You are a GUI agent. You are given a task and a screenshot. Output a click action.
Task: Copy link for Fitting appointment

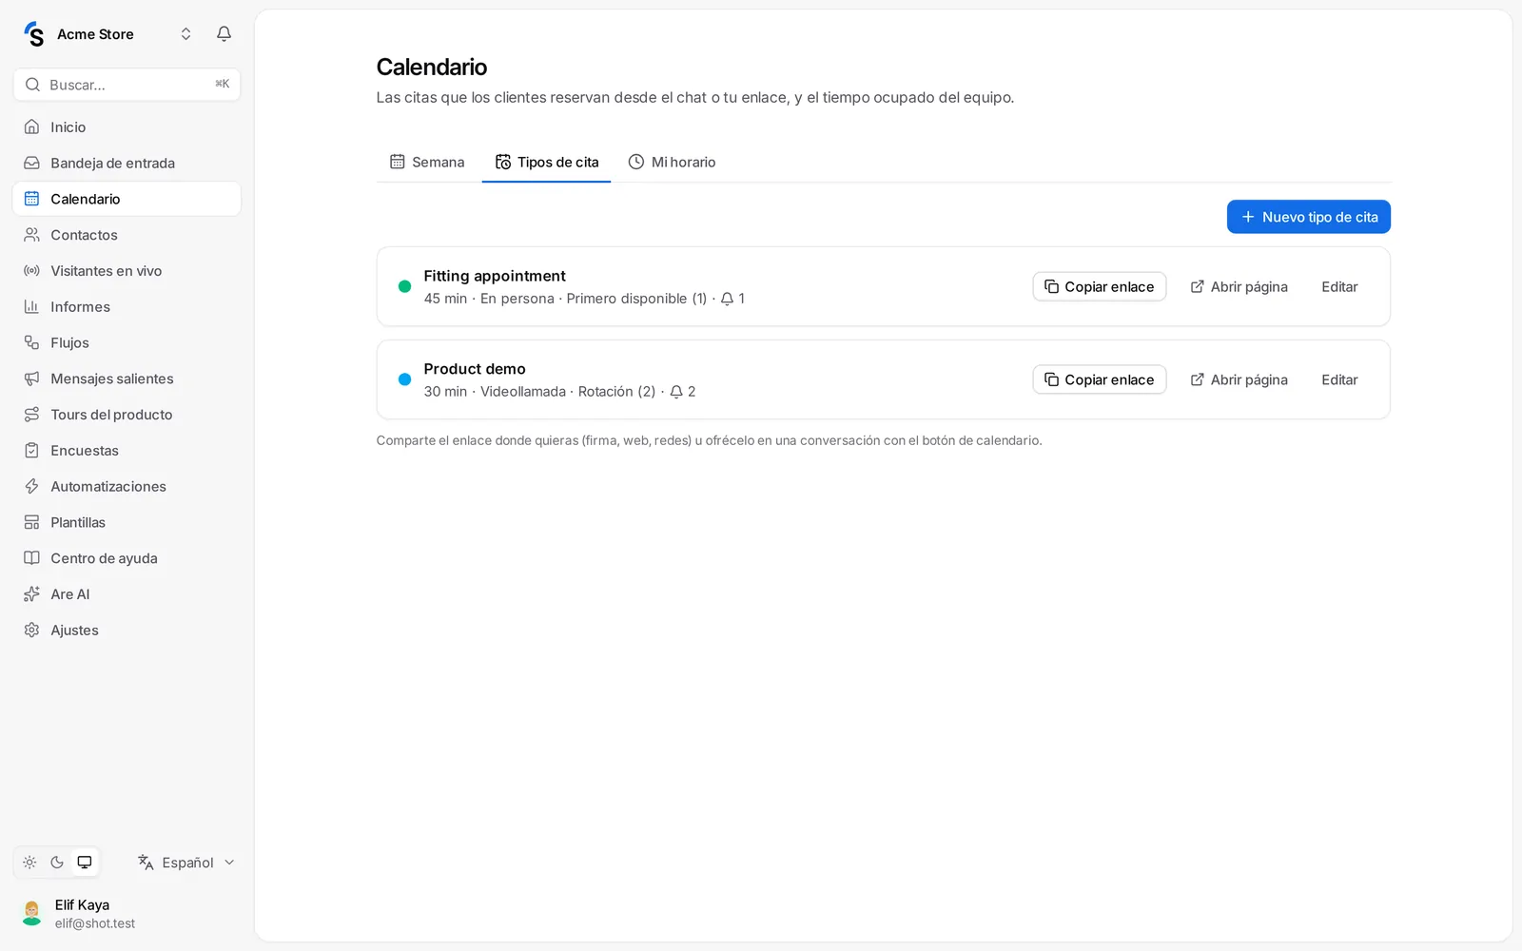click(1100, 286)
